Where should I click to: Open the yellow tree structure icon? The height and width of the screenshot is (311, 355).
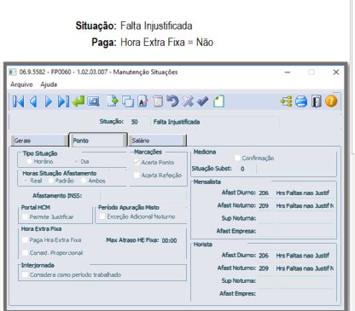point(287,101)
